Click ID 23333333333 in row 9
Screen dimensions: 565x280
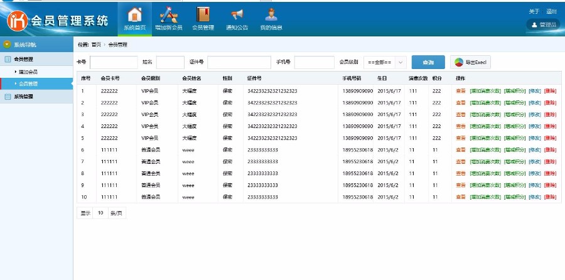262,185
